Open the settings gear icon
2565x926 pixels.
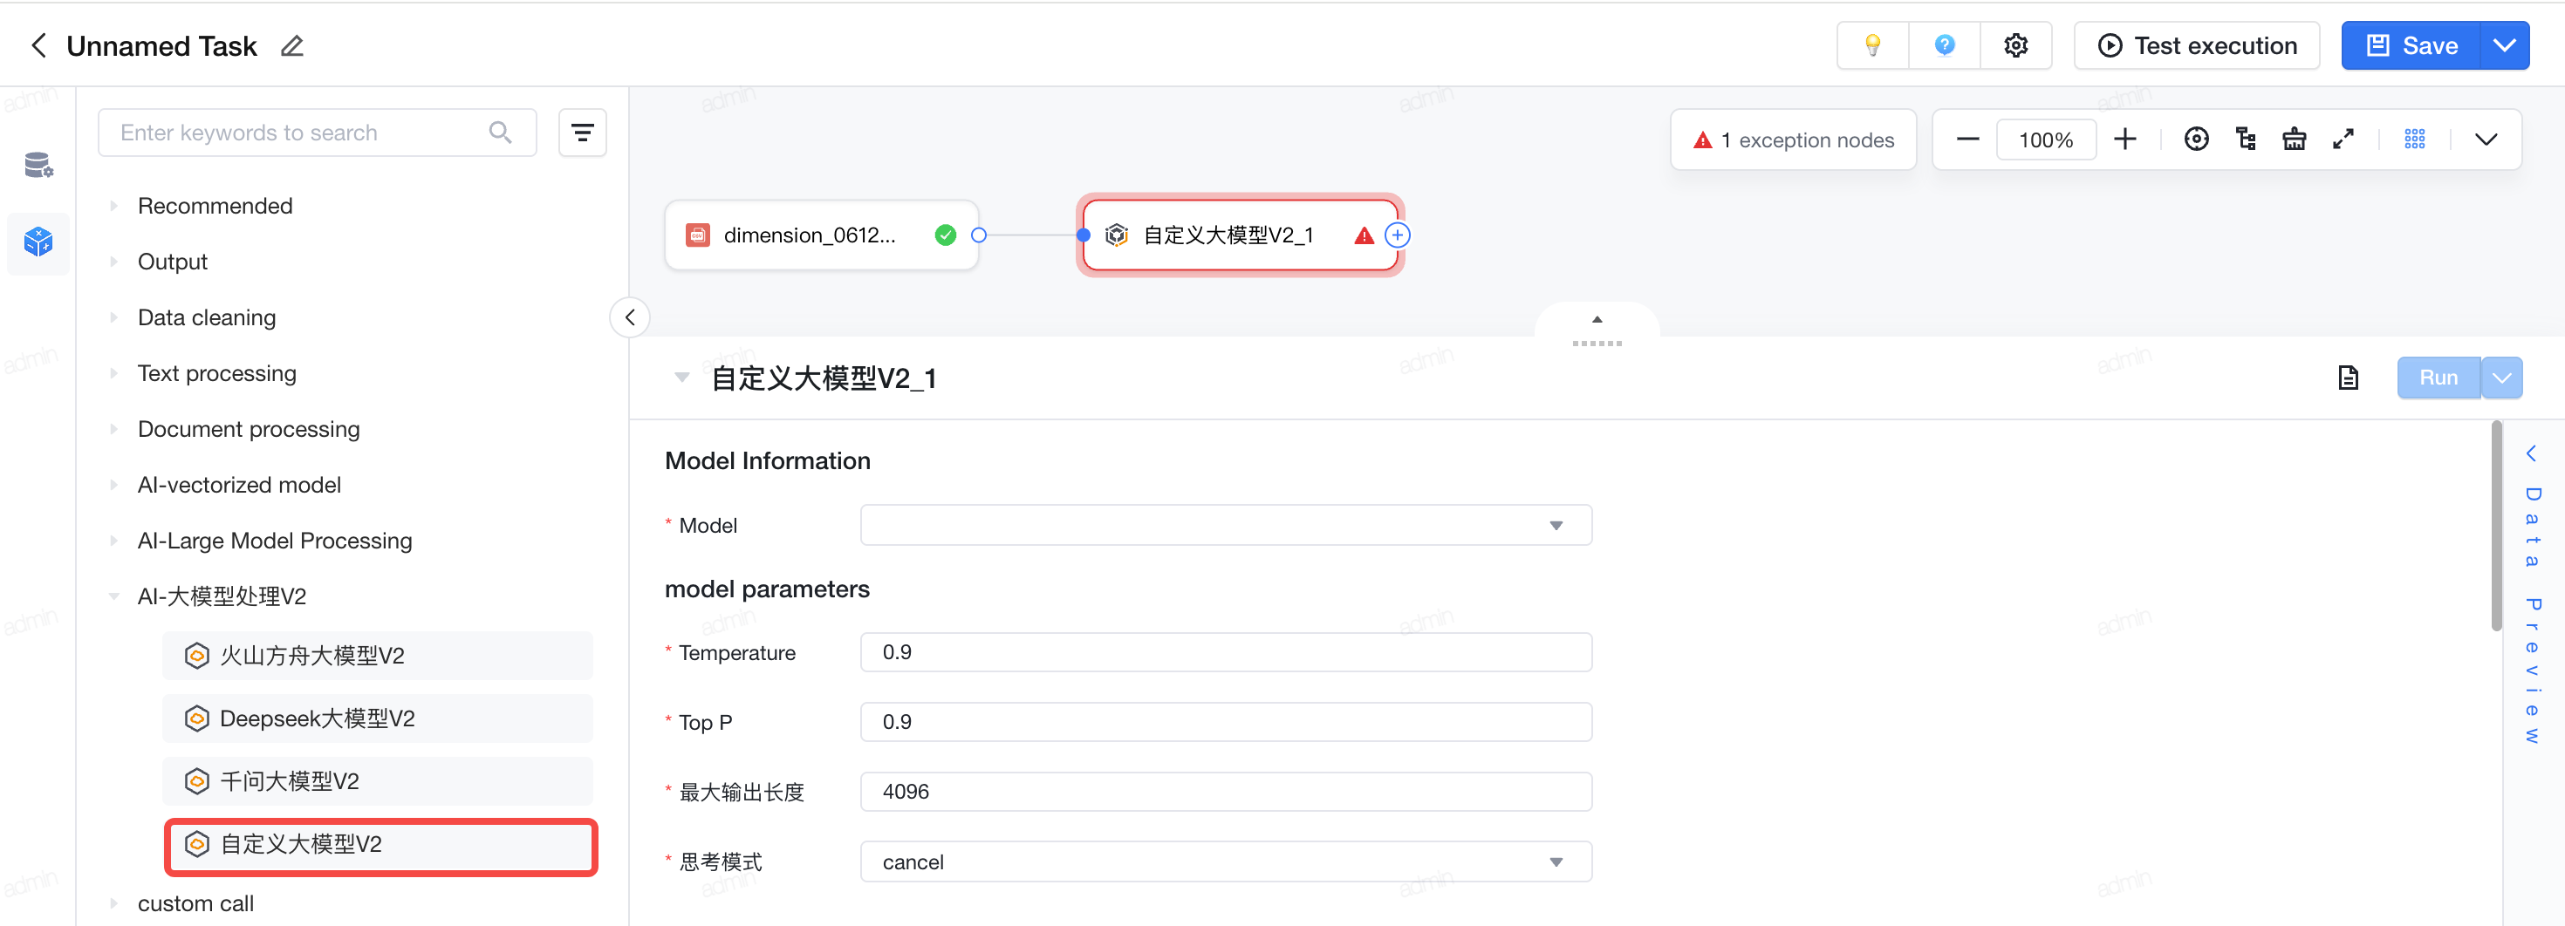click(2015, 45)
